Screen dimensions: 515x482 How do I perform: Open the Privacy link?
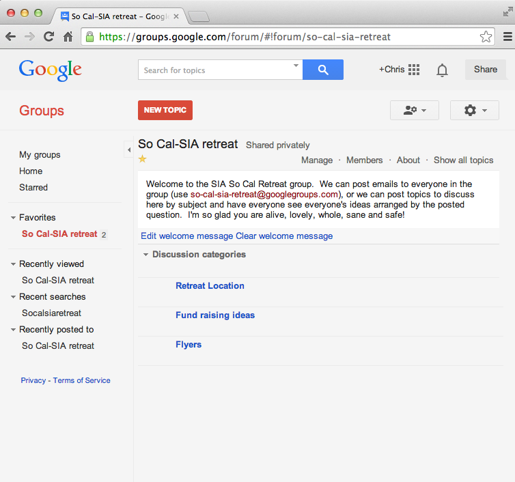click(33, 380)
